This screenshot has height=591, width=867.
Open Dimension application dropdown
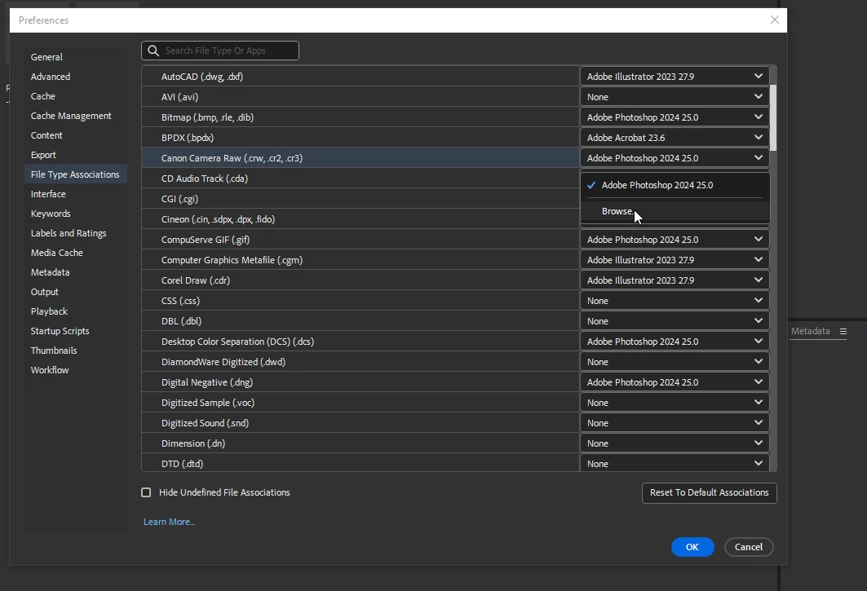[x=674, y=444]
